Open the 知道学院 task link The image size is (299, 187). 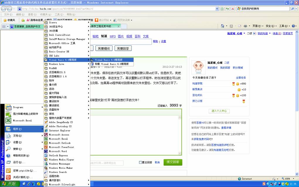[x=197, y=84]
